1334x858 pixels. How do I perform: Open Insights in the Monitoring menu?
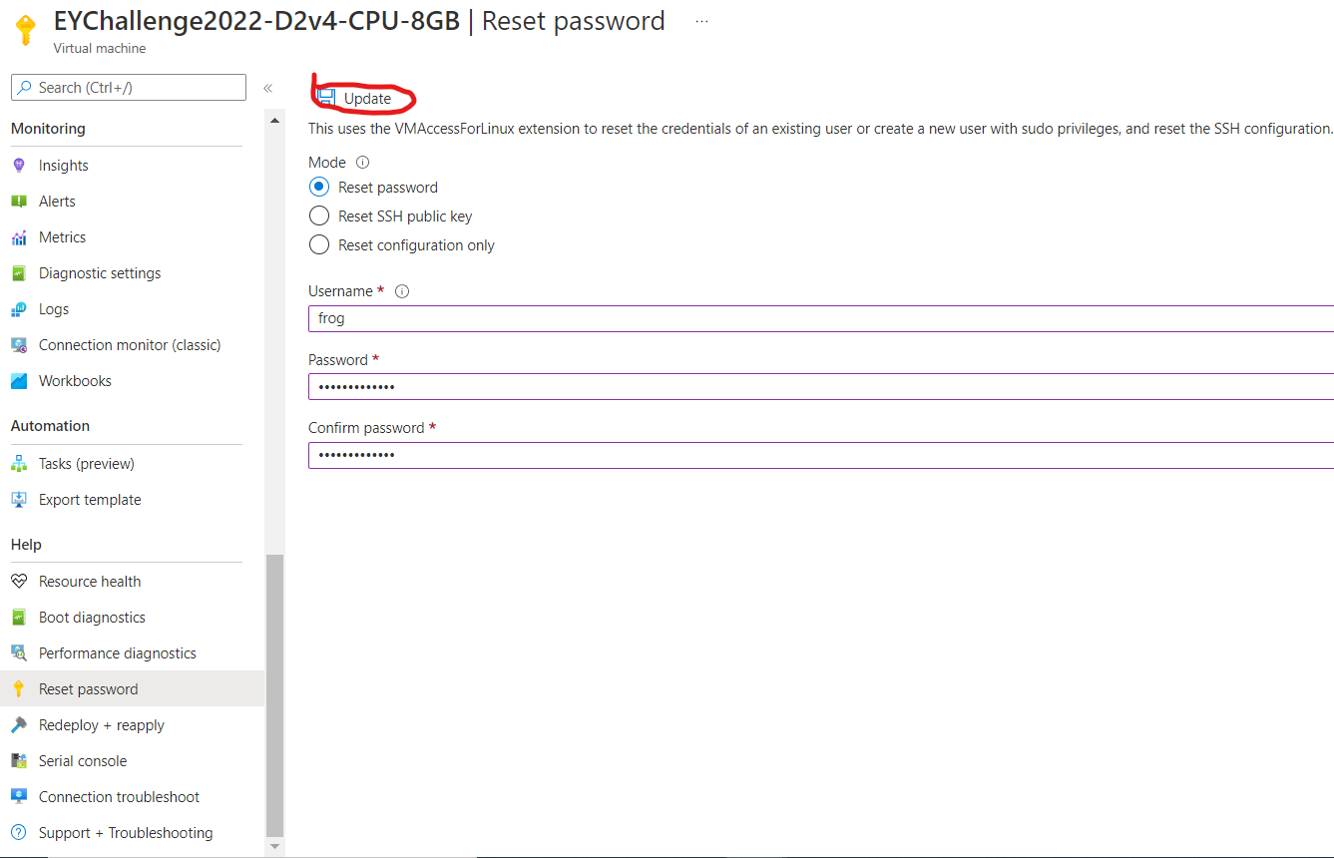click(x=64, y=166)
